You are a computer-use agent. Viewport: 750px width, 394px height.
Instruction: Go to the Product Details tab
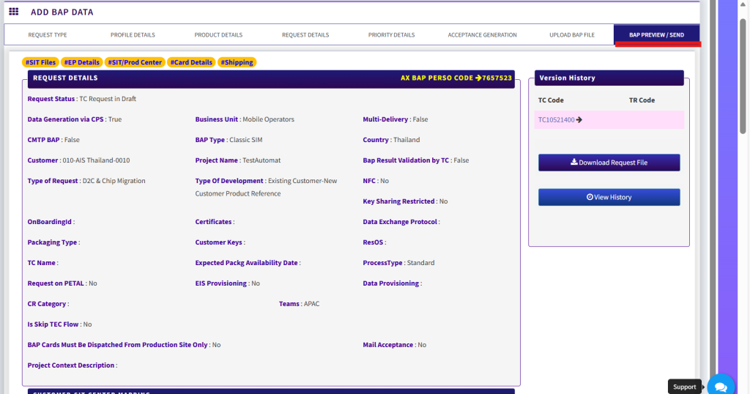[x=218, y=35]
